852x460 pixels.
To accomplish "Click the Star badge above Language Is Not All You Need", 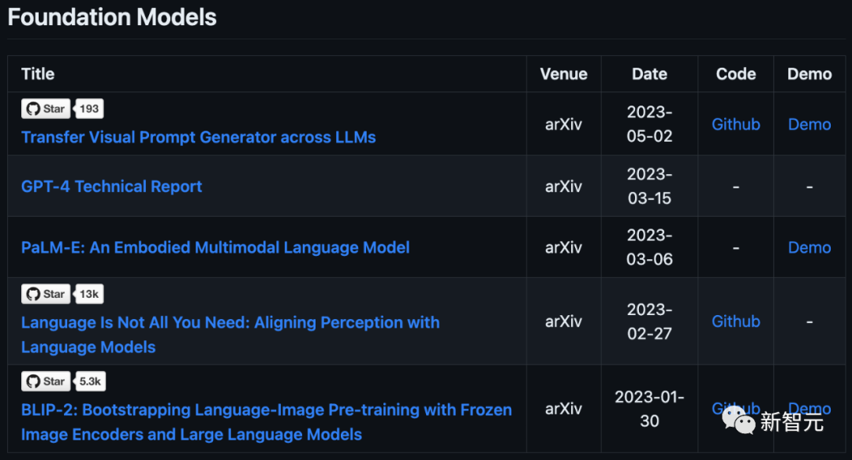I will pos(46,294).
